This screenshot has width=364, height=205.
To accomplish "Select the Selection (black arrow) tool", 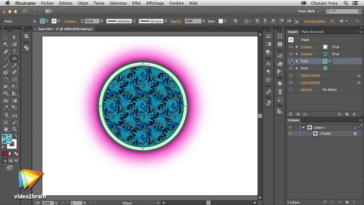I will (x=6, y=37).
